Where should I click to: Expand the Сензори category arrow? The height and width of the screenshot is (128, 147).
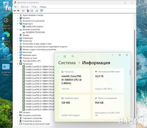coord(18,113)
